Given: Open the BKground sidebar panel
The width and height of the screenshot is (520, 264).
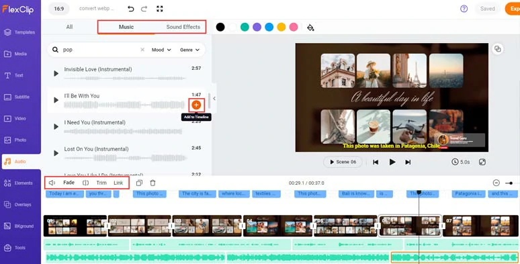Looking at the screenshot, I should pos(19,226).
